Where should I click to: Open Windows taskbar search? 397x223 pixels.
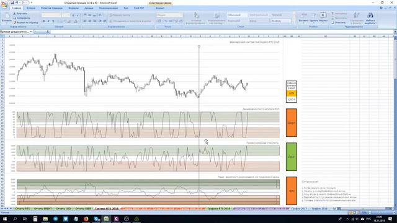click(15, 219)
